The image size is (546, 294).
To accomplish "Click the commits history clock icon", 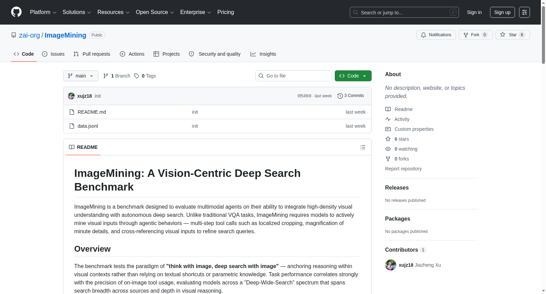I will click(340, 96).
